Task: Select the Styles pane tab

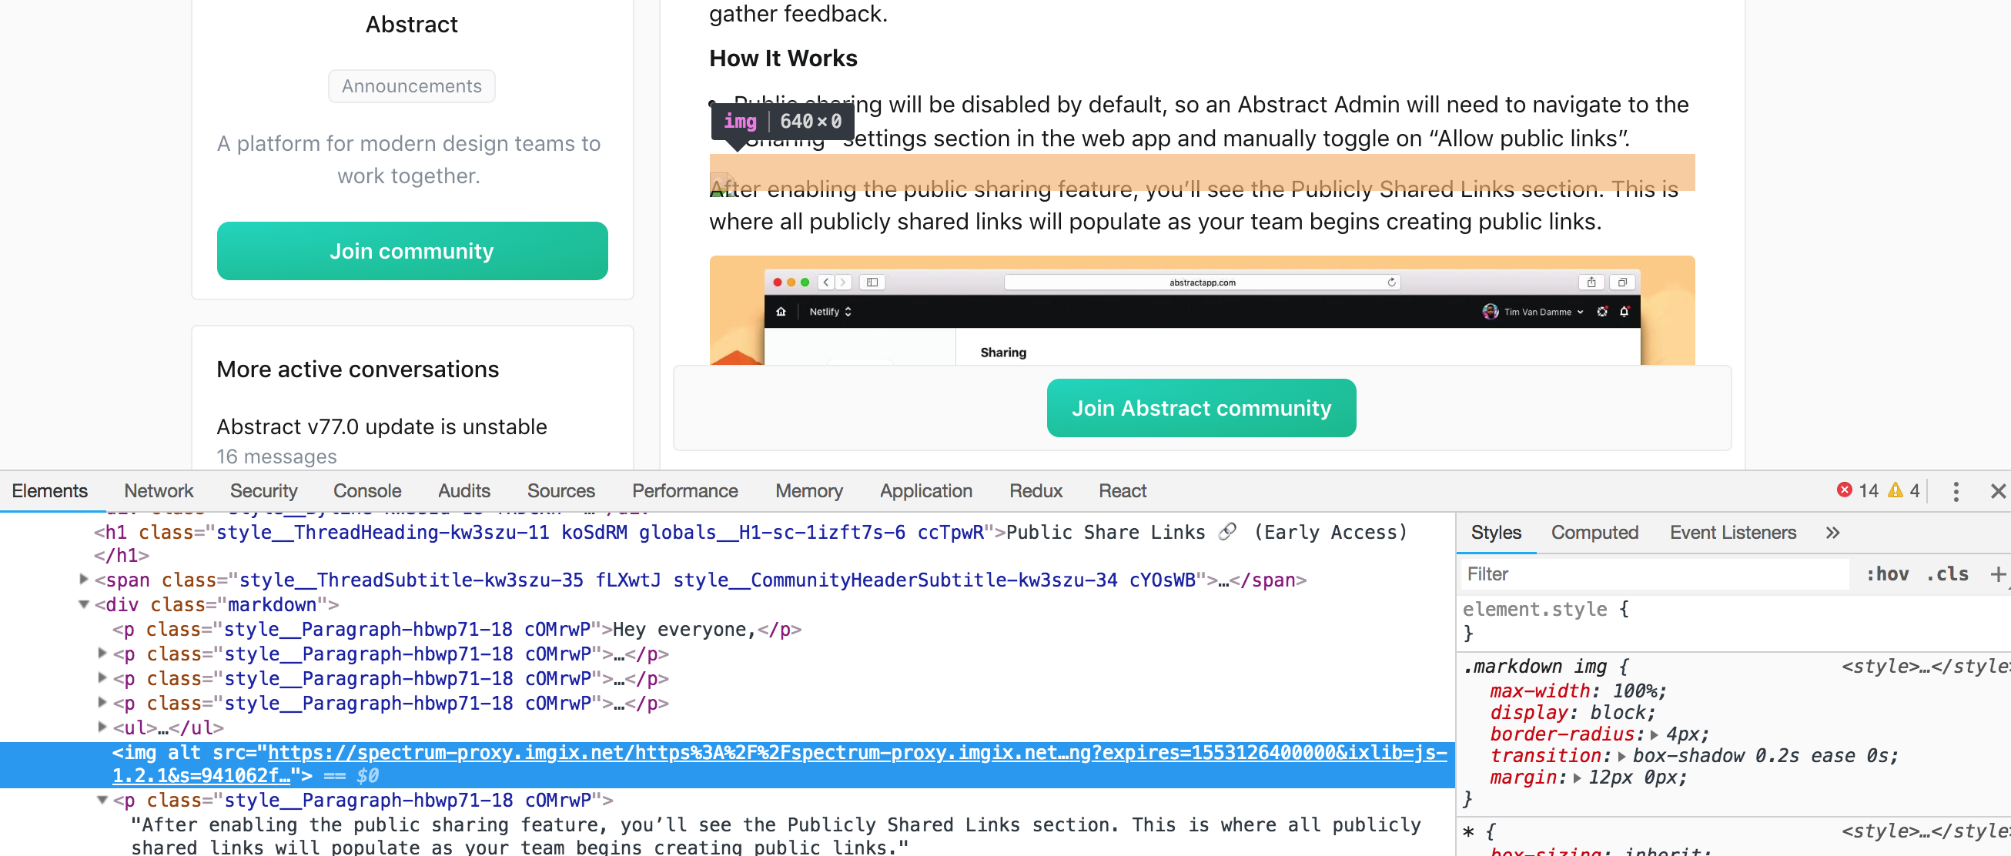Action: pyautogui.click(x=1496, y=533)
